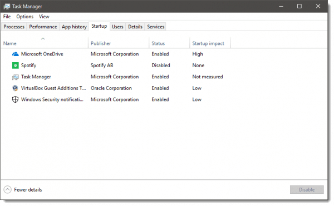Image resolution: width=334 pixels, height=206 pixels.
Task: Click the Disable button
Action: pyautogui.click(x=307, y=189)
